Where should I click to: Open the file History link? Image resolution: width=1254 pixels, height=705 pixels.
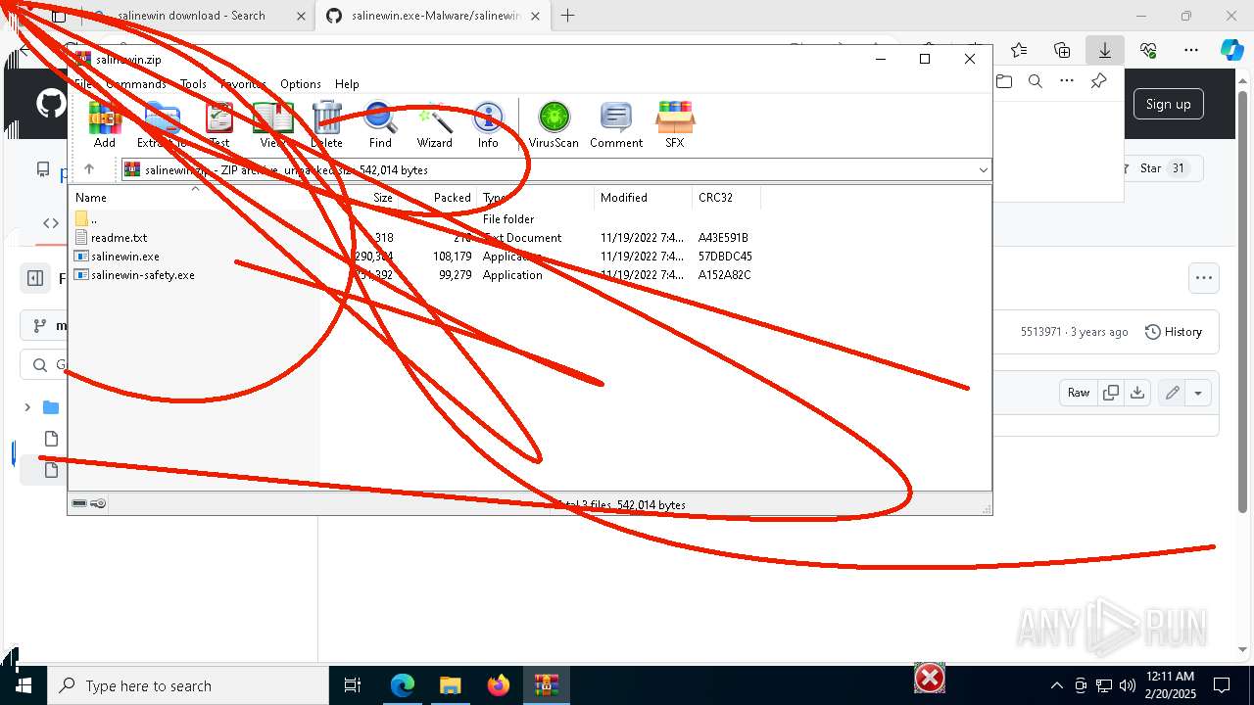pyautogui.click(x=1173, y=332)
